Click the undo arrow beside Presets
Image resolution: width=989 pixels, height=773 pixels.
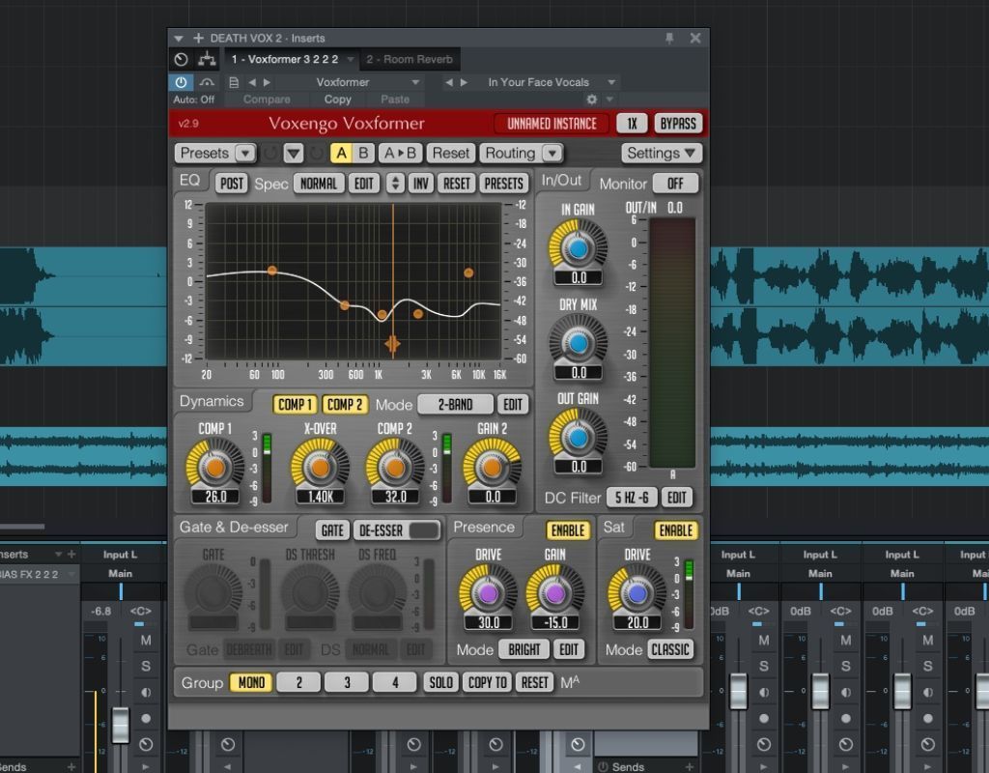coord(270,154)
